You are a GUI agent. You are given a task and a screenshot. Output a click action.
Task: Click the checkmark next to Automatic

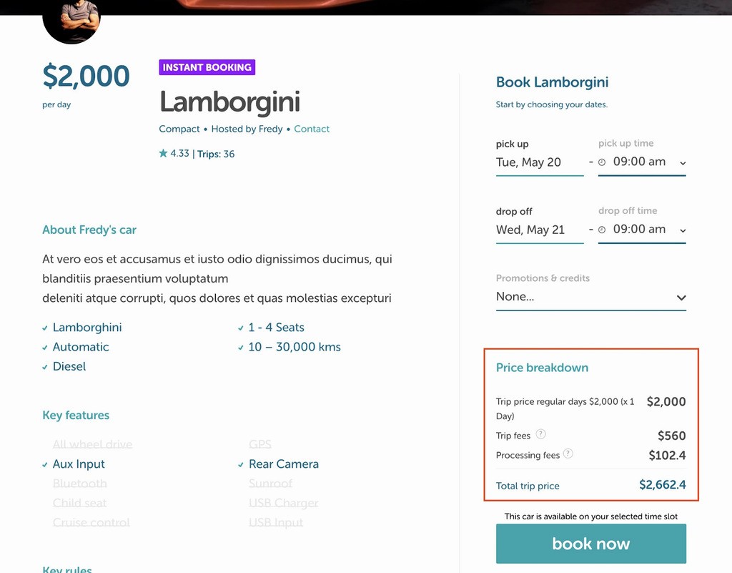44,347
